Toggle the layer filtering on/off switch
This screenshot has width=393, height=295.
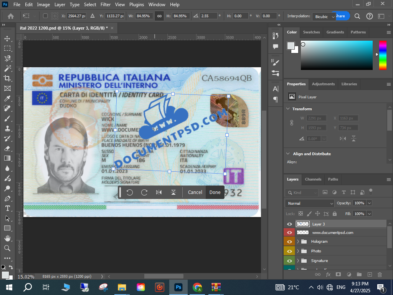[x=371, y=192]
